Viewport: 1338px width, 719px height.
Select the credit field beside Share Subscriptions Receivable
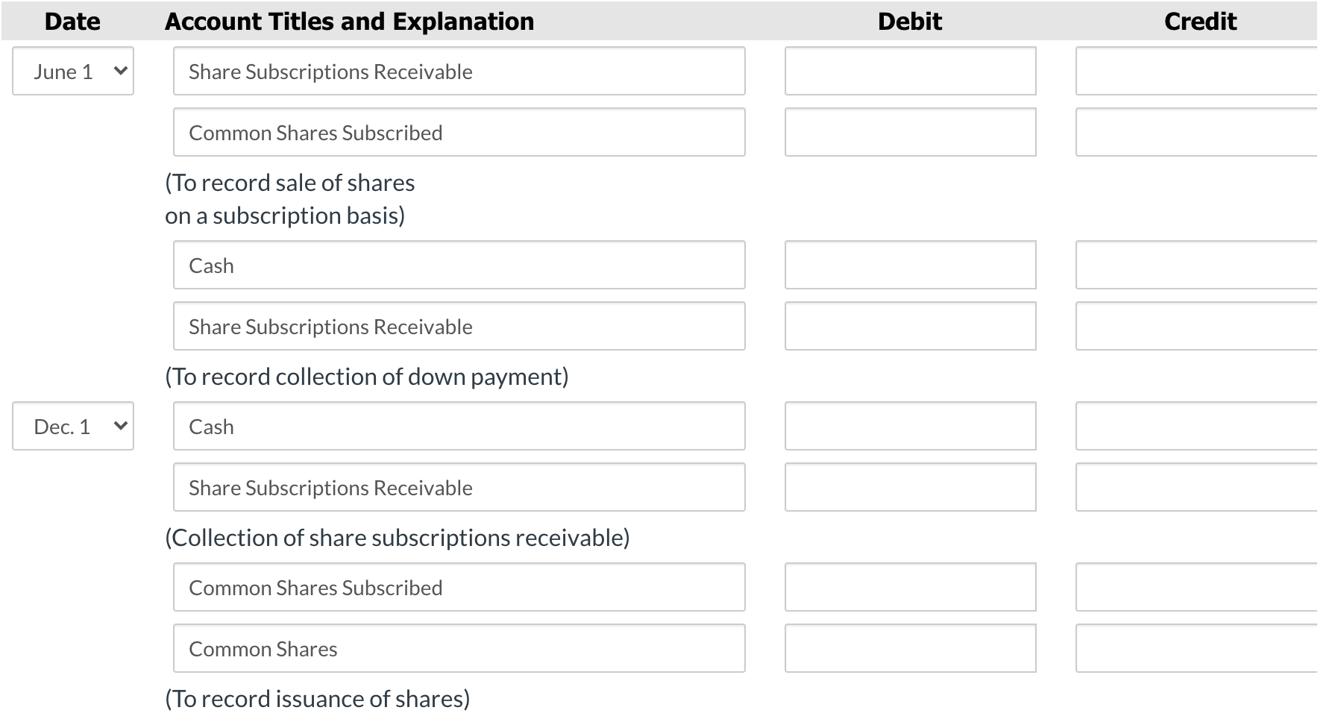1204,326
